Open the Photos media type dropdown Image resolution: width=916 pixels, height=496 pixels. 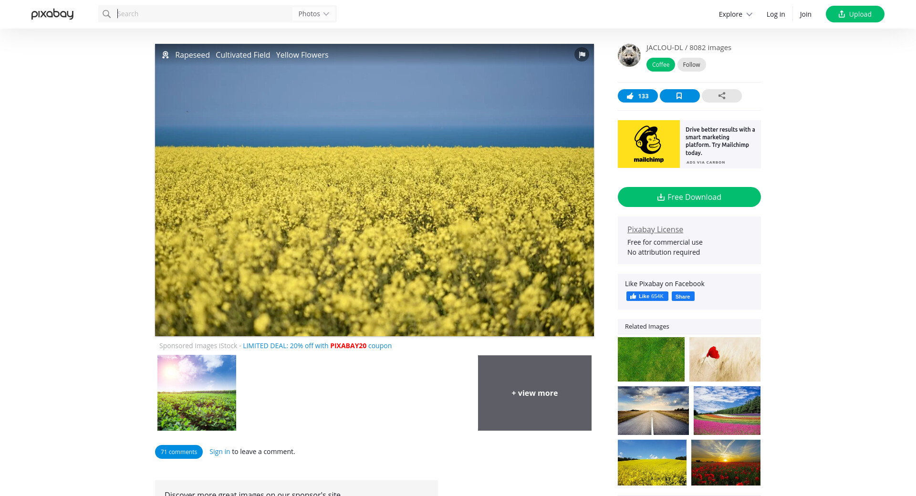[x=313, y=14]
